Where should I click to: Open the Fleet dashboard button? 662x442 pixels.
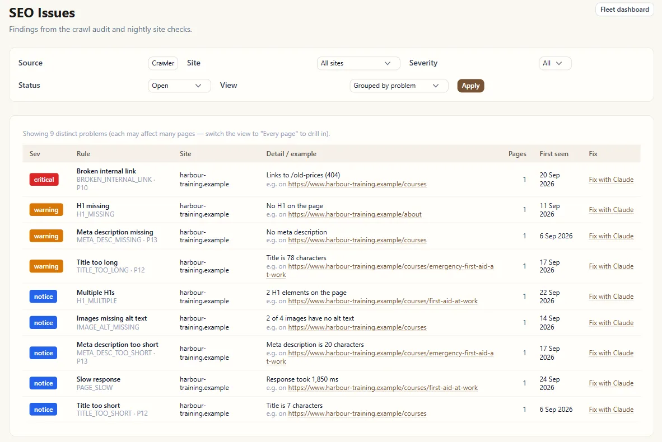(624, 10)
